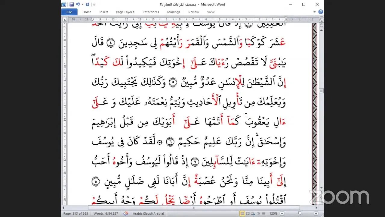Switch to Full Screen Reading view
The image size is (385, 217).
click(248, 213)
